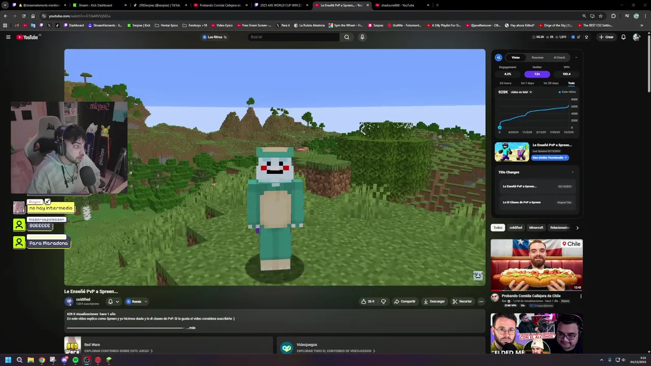Go to YouTube home via the logo
The height and width of the screenshot is (366, 651).
tap(27, 37)
